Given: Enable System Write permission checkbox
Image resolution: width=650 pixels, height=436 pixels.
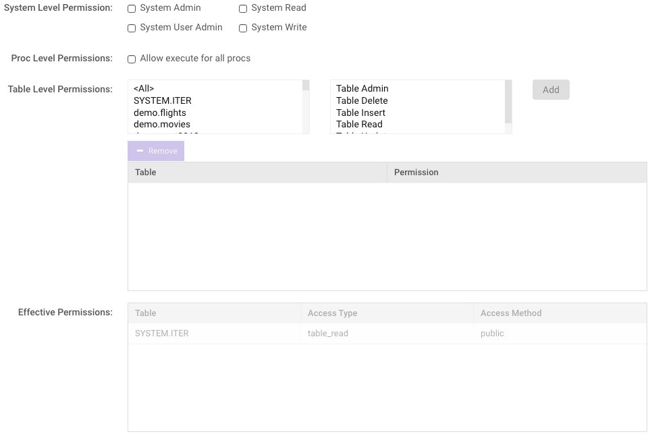Looking at the screenshot, I should [x=243, y=28].
